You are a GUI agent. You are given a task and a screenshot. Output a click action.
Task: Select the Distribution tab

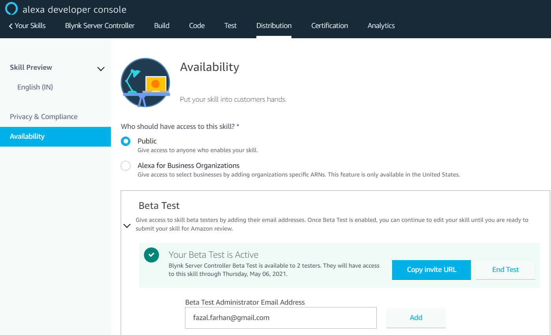(x=274, y=26)
